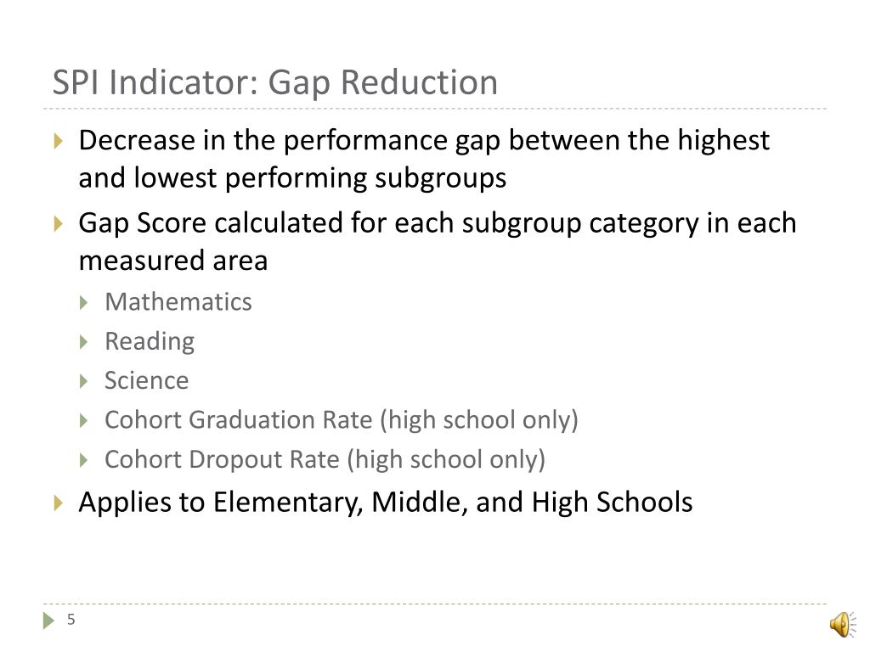
Task: Click the speaker audio icon
Action: coord(843,625)
